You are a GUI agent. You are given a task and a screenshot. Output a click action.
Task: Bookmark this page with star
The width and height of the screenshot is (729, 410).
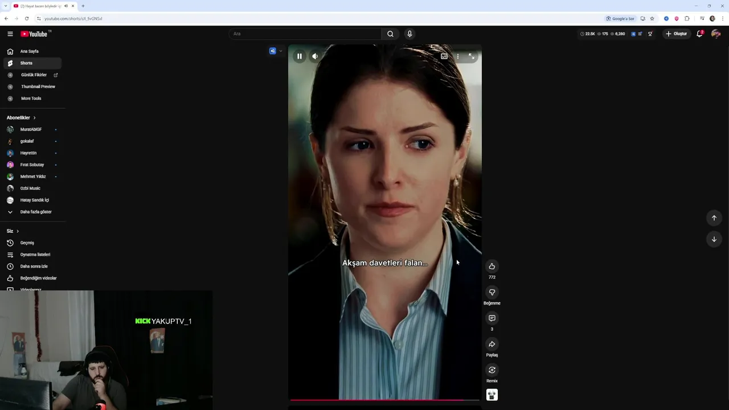[652, 18]
